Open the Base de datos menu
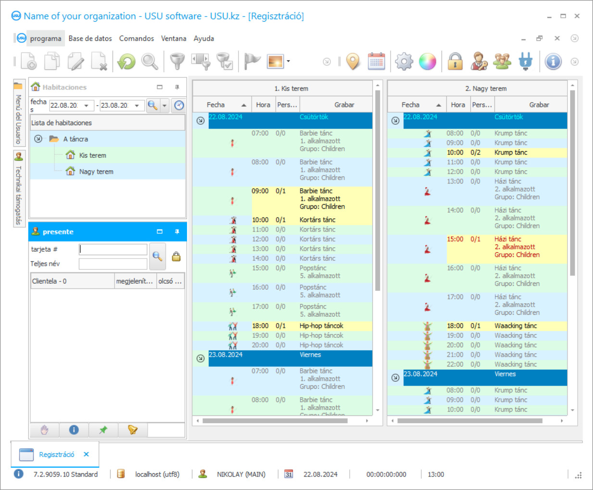Screen dimensions: 593x490 point(90,39)
